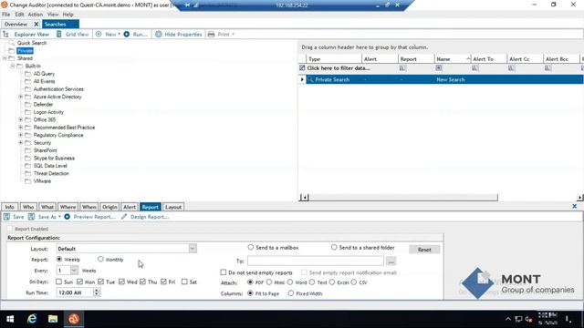This screenshot has height=328, width=584.
Task: Open the Origin properties tab
Action: pyautogui.click(x=109, y=207)
